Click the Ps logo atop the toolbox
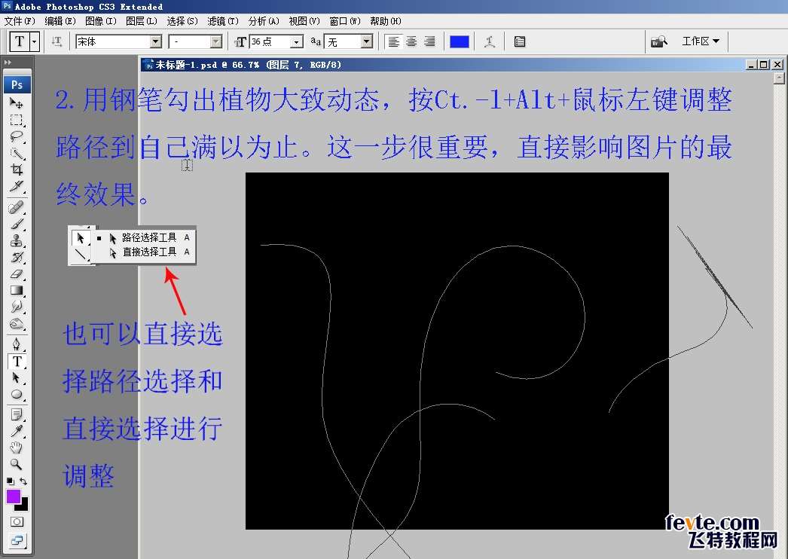Image resolution: width=788 pixels, height=559 pixels. click(x=17, y=84)
